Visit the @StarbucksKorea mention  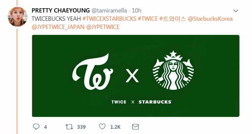[x=210, y=19]
